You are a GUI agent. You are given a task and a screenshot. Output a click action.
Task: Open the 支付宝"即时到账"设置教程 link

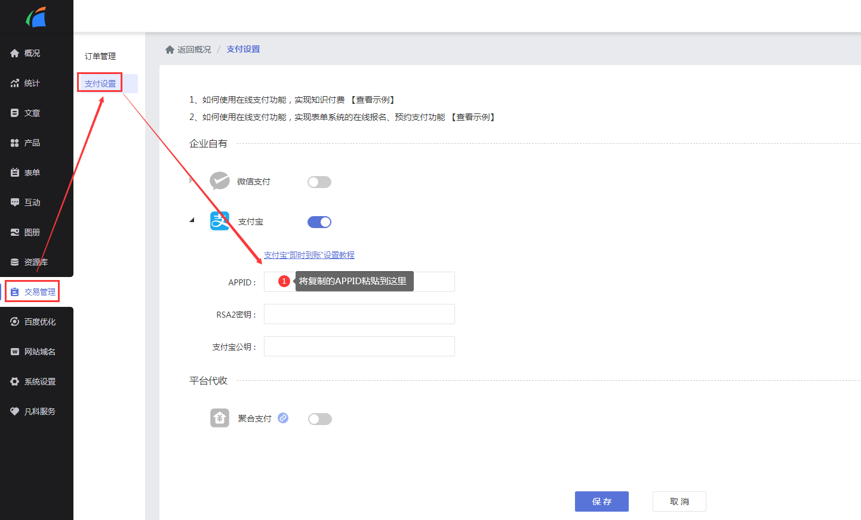pyautogui.click(x=309, y=255)
